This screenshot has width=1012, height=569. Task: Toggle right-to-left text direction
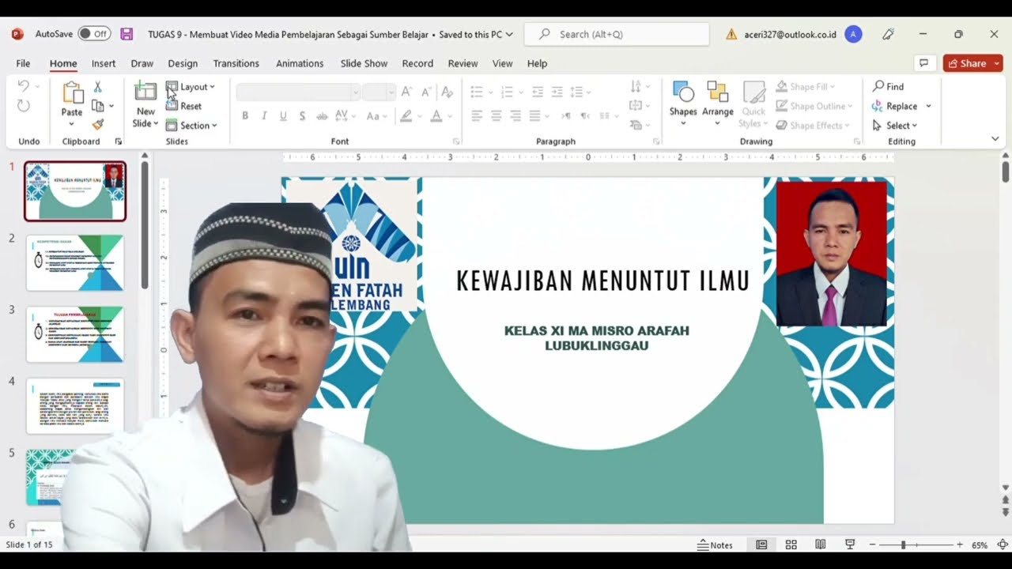(585, 116)
